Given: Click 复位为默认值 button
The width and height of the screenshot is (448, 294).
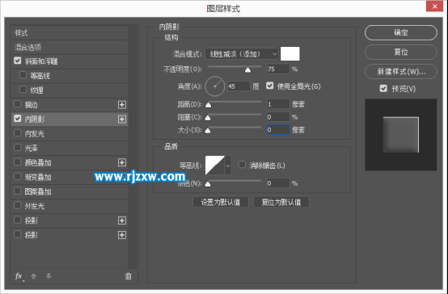Looking at the screenshot, I should pos(281,202).
